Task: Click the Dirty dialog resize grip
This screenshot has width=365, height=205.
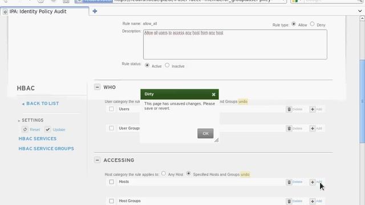Action: click(x=217, y=140)
